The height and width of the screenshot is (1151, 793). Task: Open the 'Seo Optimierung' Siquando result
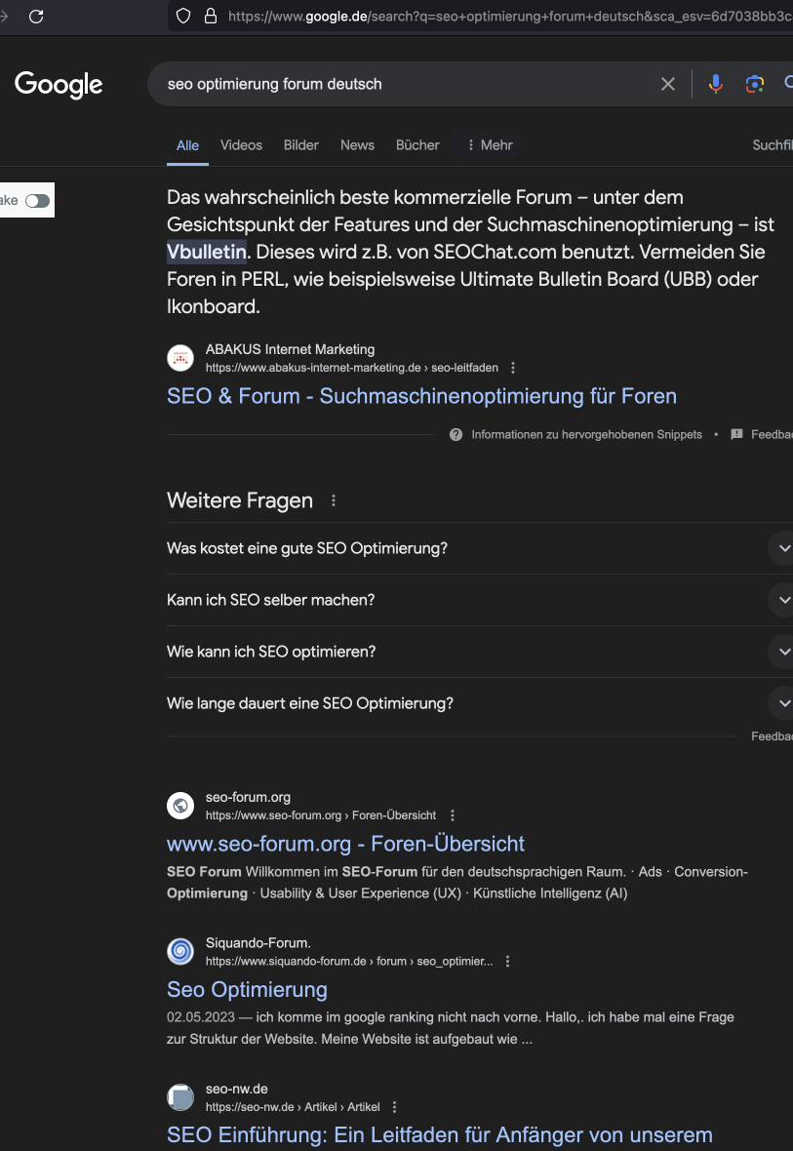[x=247, y=989]
